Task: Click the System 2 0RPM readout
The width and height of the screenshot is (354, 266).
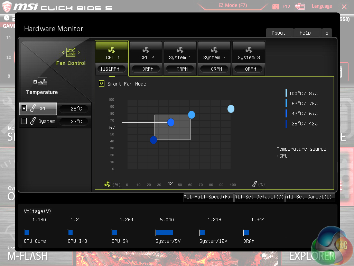Action: pyautogui.click(x=214, y=69)
